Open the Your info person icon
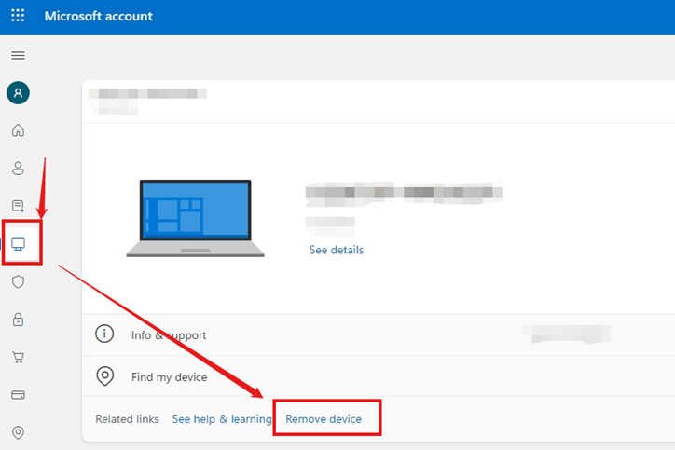675x450 pixels. [x=18, y=168]
